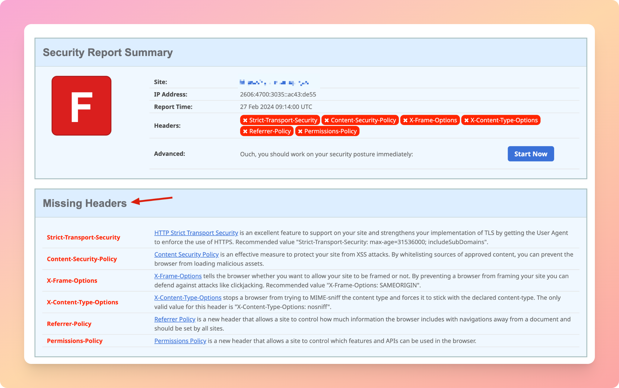Click the red Strict-Transport-Security row label
619x388 pixels.
click(84, 237)
